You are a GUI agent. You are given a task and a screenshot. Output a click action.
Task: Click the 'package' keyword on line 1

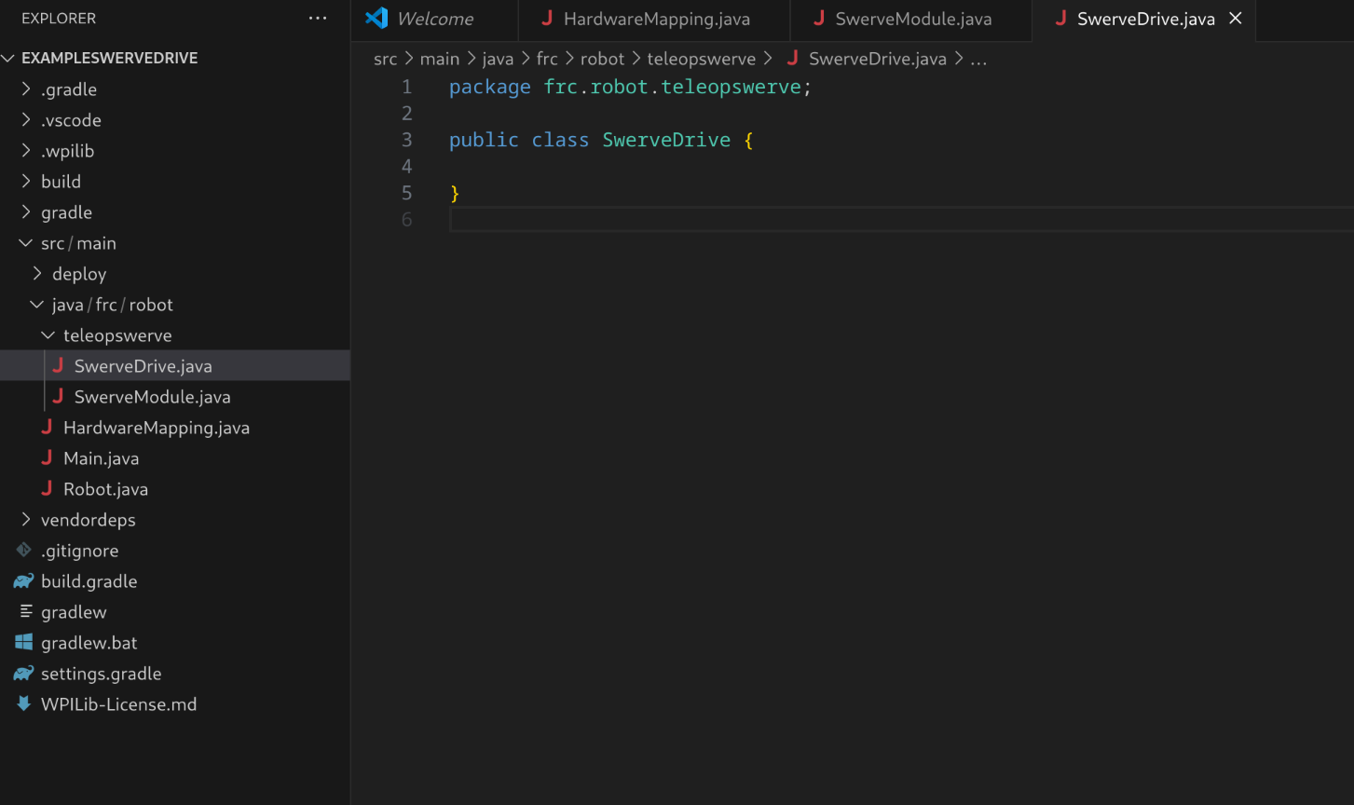point(490,88)
